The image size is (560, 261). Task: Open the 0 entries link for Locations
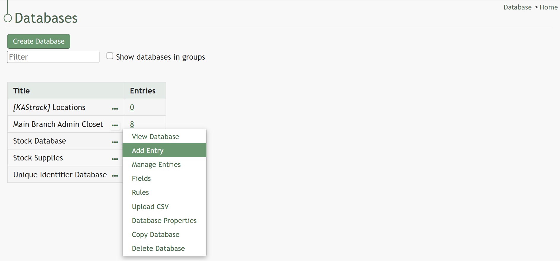pyautogui.click(x=132, y=107)
